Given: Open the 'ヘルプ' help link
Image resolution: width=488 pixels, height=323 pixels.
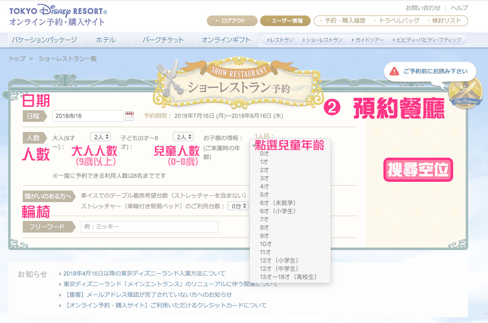Looking at the screenshot, I should (459, 8).
